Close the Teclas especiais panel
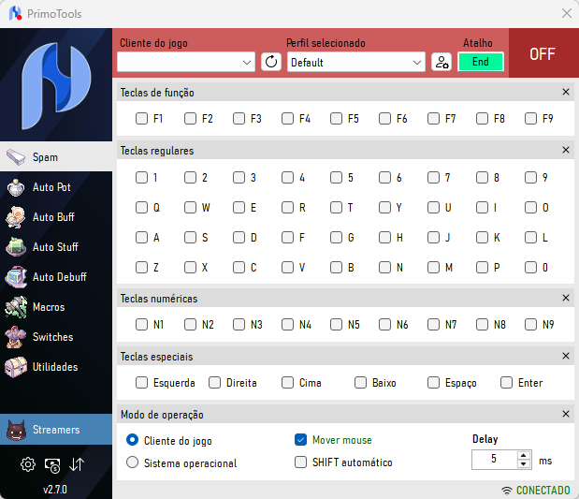The height and width of the screenshot is (499, 579). point(566,356)
